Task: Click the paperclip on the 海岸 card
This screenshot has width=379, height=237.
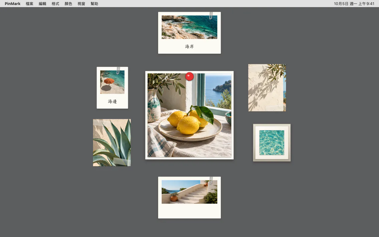Action: (x=211, y=16)
